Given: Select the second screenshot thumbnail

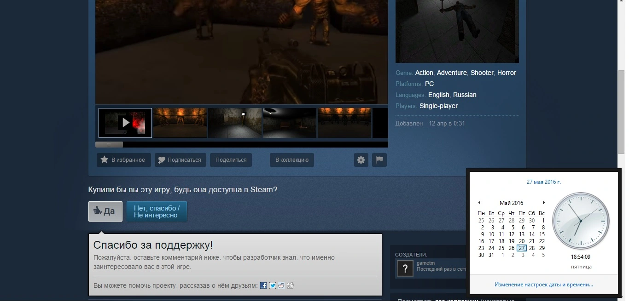Looking at the screenshot, I should (x=180, y=123).
